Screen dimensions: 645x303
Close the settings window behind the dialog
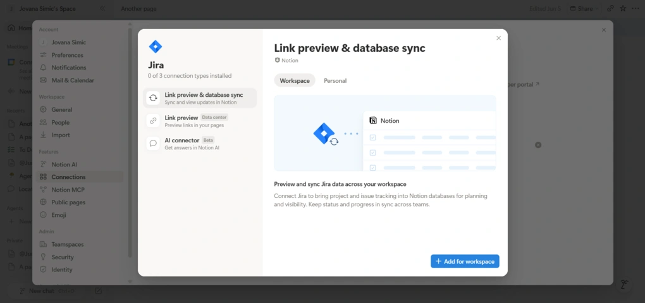pyautogui.click(x=604, y=30)
